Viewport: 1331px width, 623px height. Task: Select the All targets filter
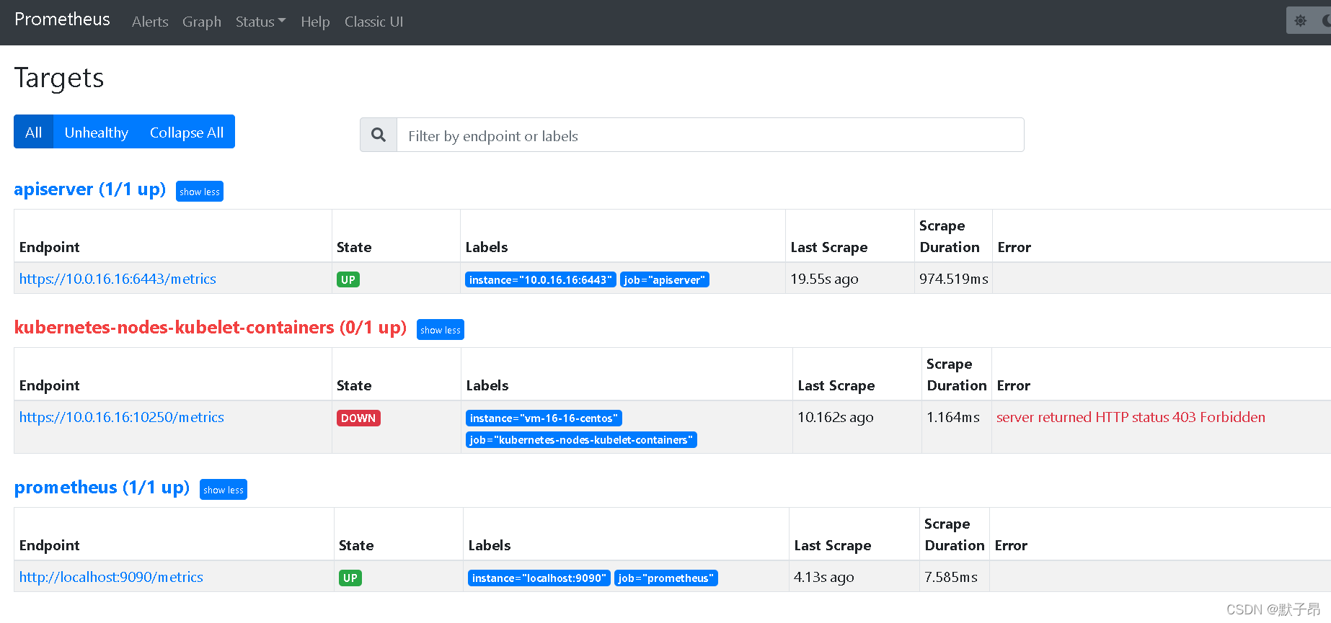point(33,132)
